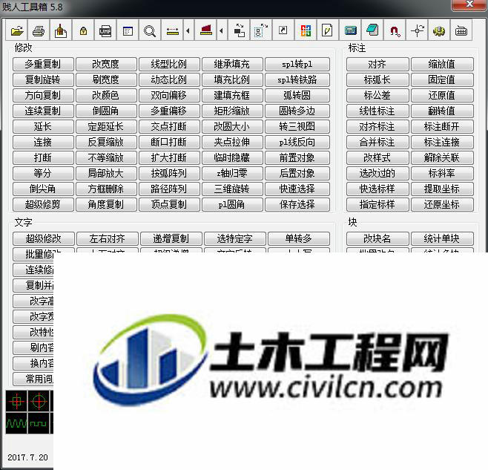The height and width of the screenshot is (470, 488).
Task: Open the calculator icon
Action: [350, 30]
